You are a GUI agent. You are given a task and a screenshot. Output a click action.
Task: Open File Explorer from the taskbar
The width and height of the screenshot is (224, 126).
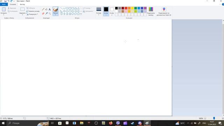click(82, 123)
